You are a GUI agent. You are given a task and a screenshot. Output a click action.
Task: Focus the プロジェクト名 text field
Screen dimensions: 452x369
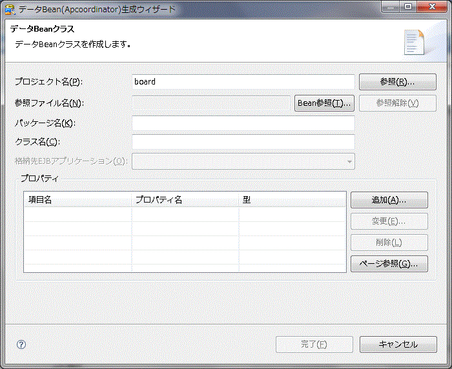pos(243,82)
